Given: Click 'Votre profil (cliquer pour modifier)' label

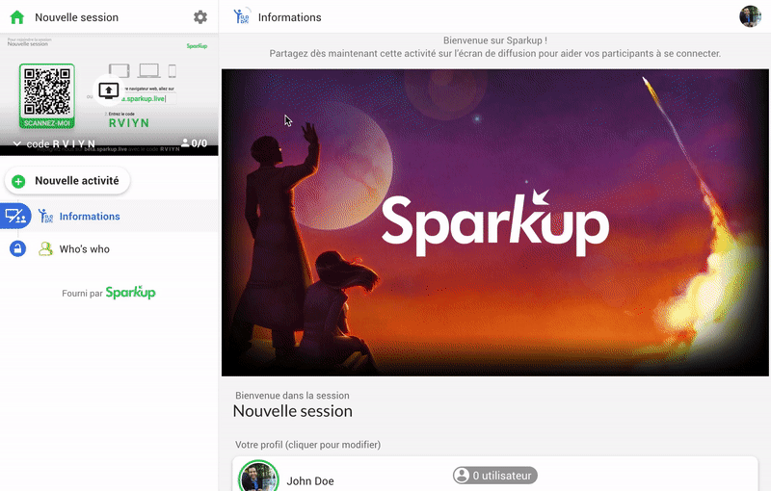Looking at the screenshot, I should click(x=307, y=445).
